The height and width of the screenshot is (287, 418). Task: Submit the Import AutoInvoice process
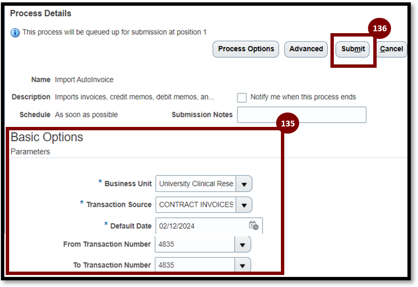[x=353, y=49]
